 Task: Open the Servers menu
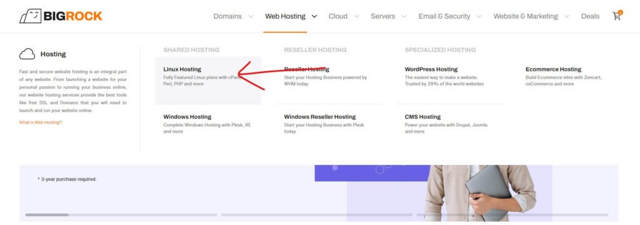383,16
